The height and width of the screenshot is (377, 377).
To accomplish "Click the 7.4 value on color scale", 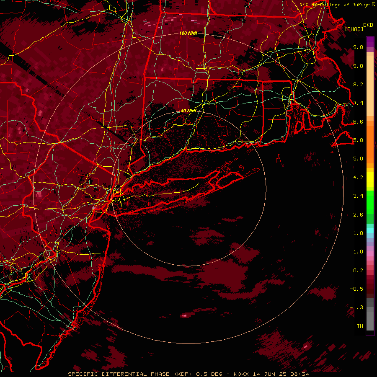I will [x=358, y=103].
